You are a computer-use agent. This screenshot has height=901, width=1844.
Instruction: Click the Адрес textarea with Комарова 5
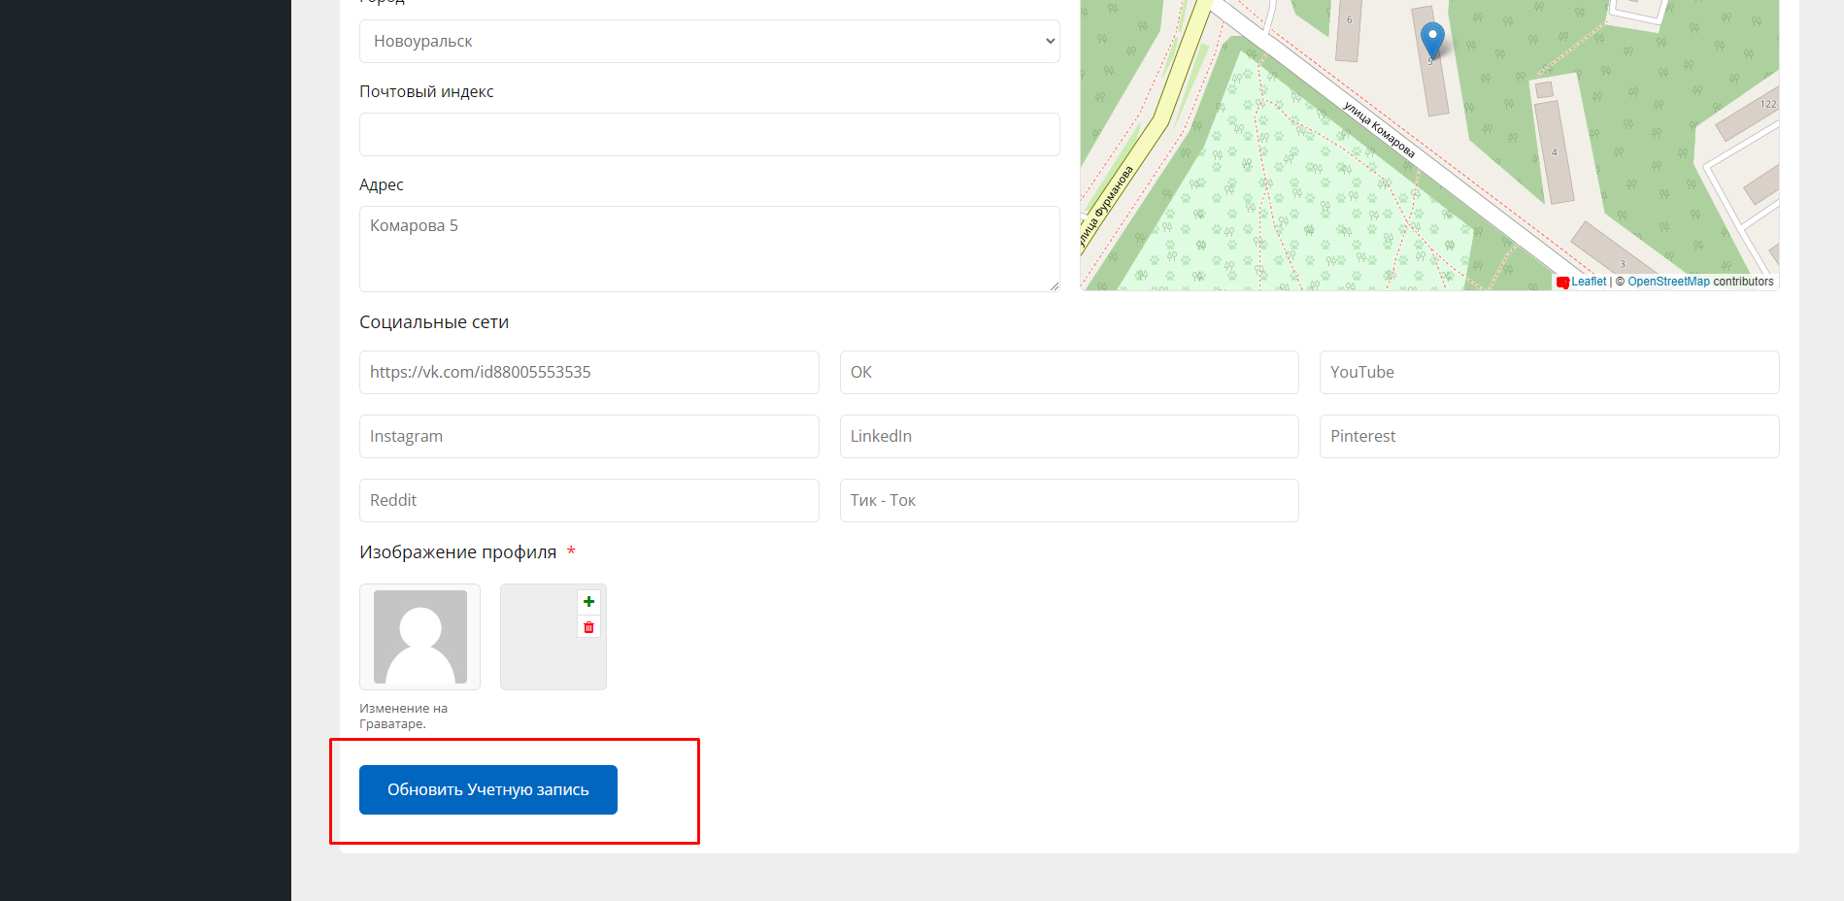click(709, 249)
